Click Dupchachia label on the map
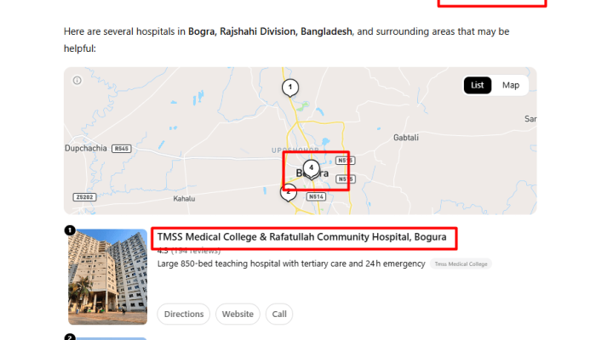This screenshot has width=596, height=340. pos(87,148)
